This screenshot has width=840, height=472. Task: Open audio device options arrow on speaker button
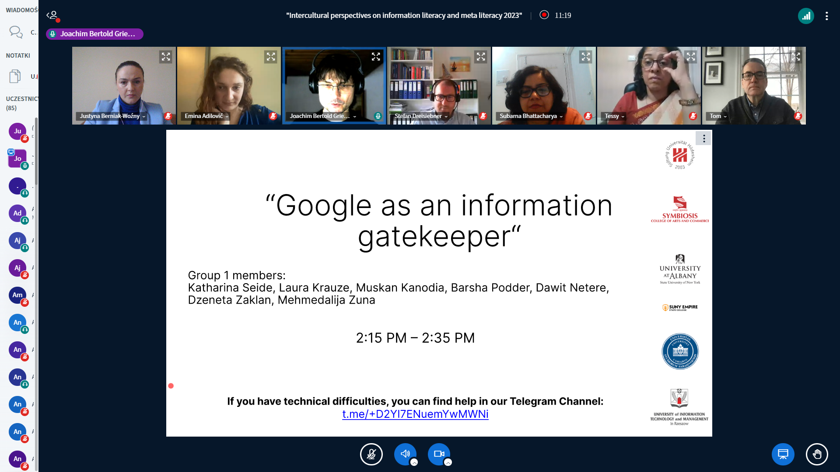414,462
